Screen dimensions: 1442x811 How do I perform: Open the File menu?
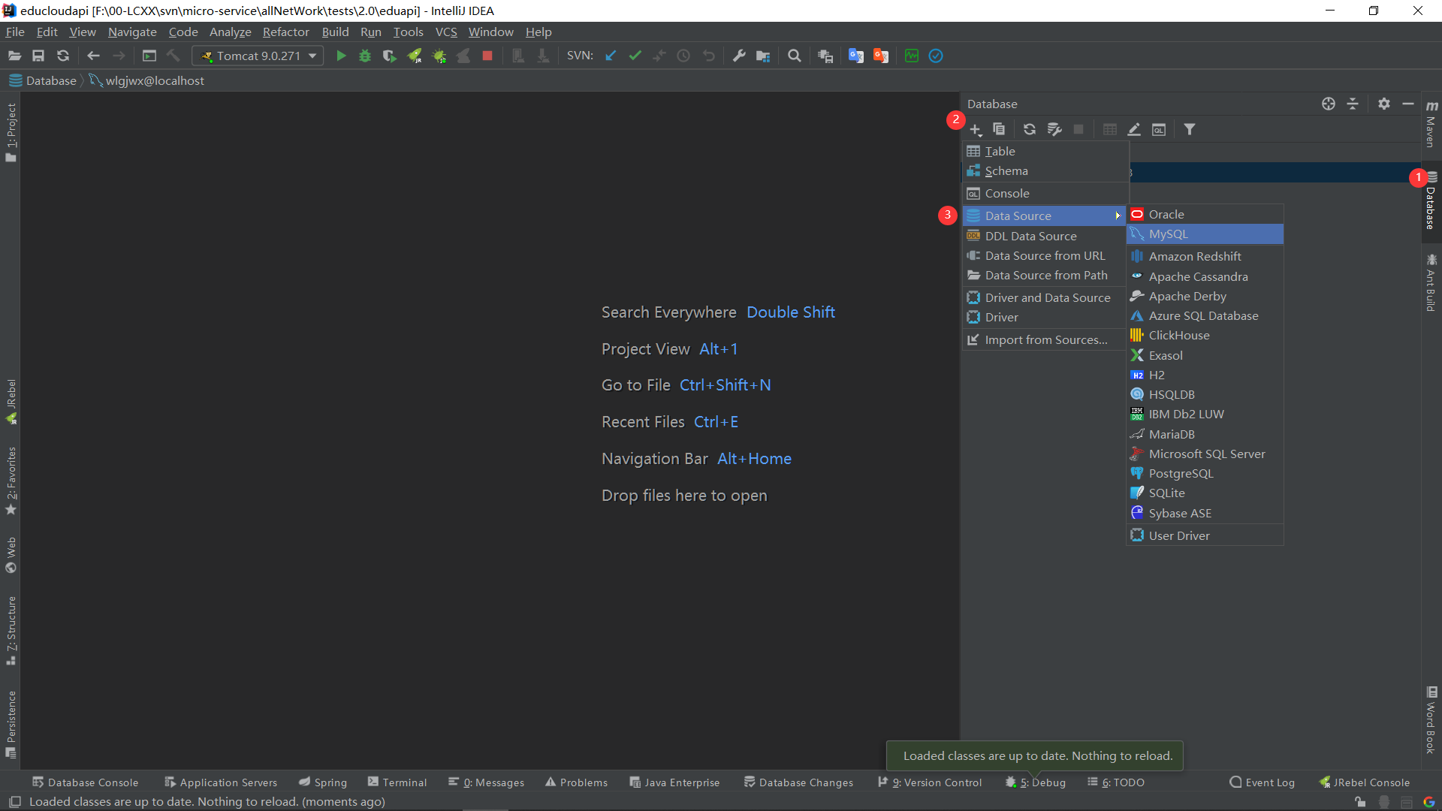click(15, 32)
